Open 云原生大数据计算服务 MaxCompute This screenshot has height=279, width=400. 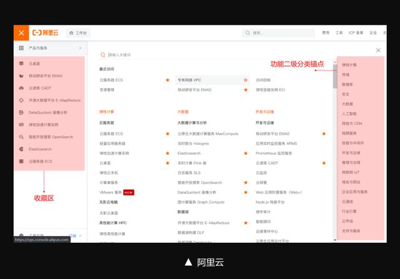click(x=208, y=134)
